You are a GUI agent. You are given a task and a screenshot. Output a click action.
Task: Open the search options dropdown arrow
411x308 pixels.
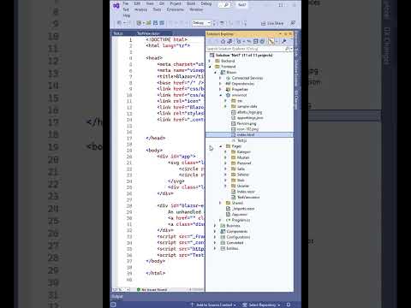[291, 49]
